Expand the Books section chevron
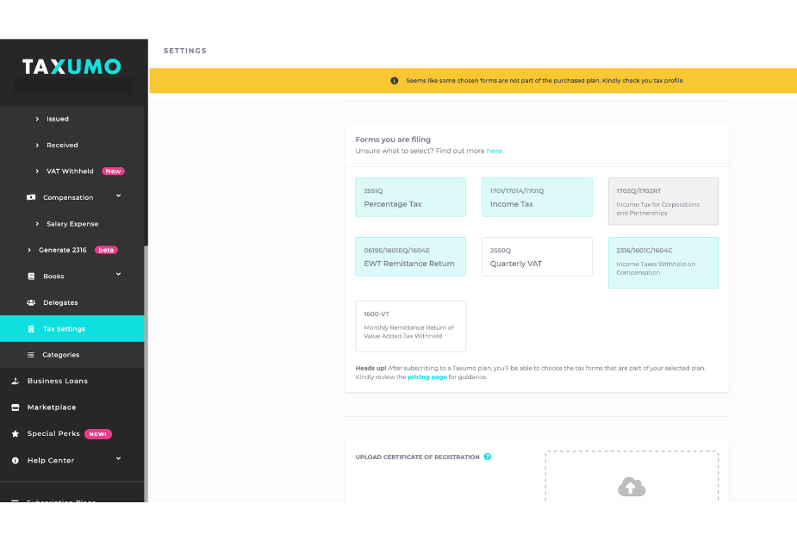Viewport: 797px width, 541px height. [x=118, y=275]
